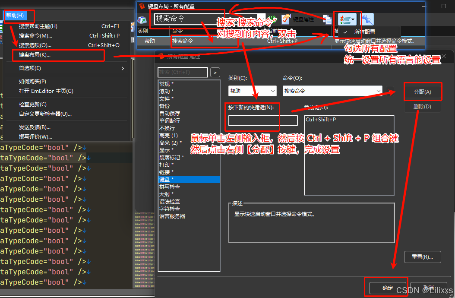The width and height of the screenshot is (455, 298).
Task: Click the 搜索 (Ctrl+F) field in properties dialog
Action: [x=183, y=72]
